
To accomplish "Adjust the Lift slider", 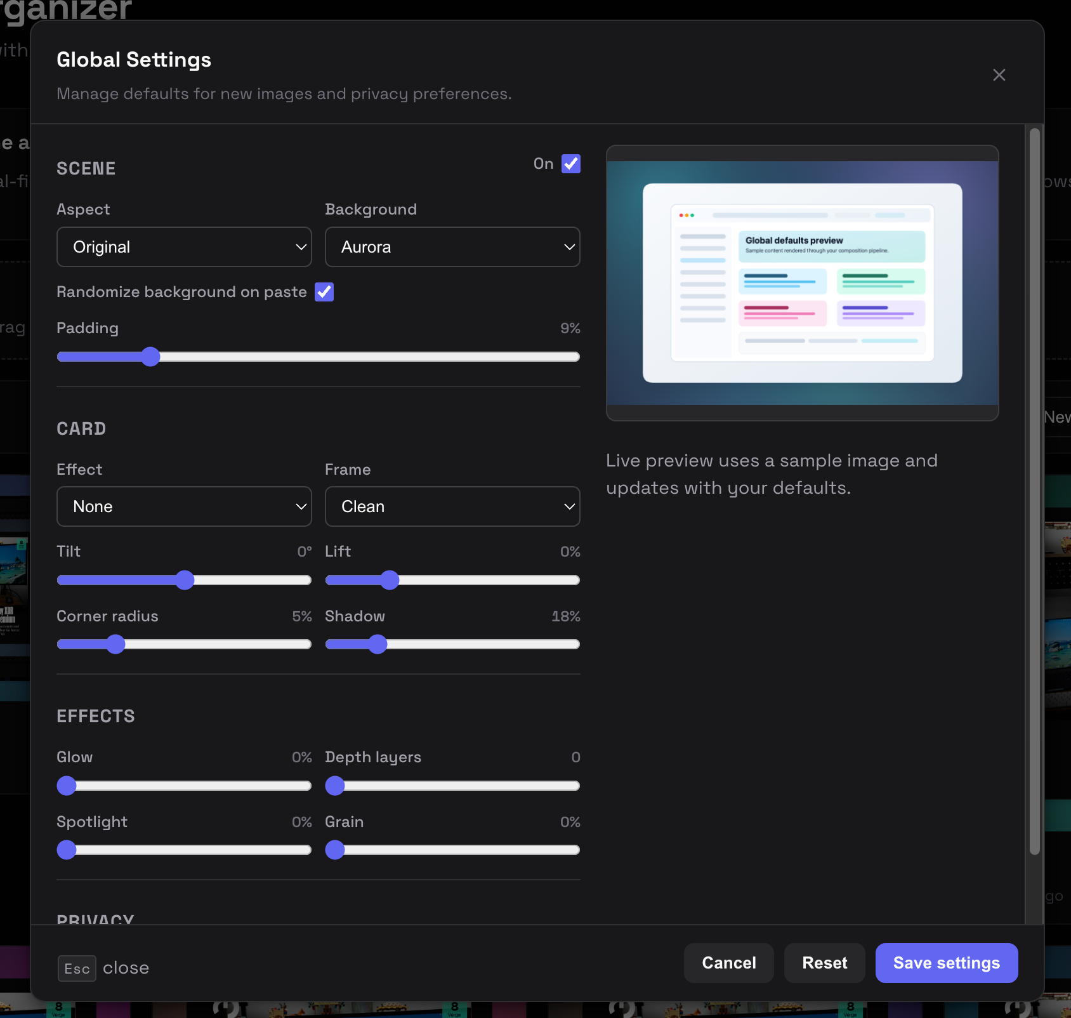I will (390, 579).
